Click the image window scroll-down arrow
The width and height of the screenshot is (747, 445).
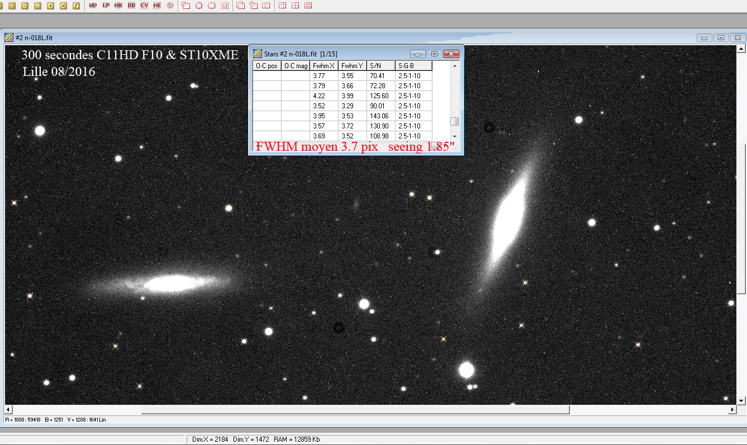742,400
